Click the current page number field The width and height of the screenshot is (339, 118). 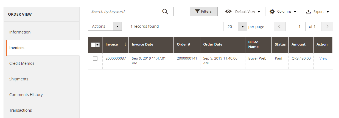tap(299, 27)
